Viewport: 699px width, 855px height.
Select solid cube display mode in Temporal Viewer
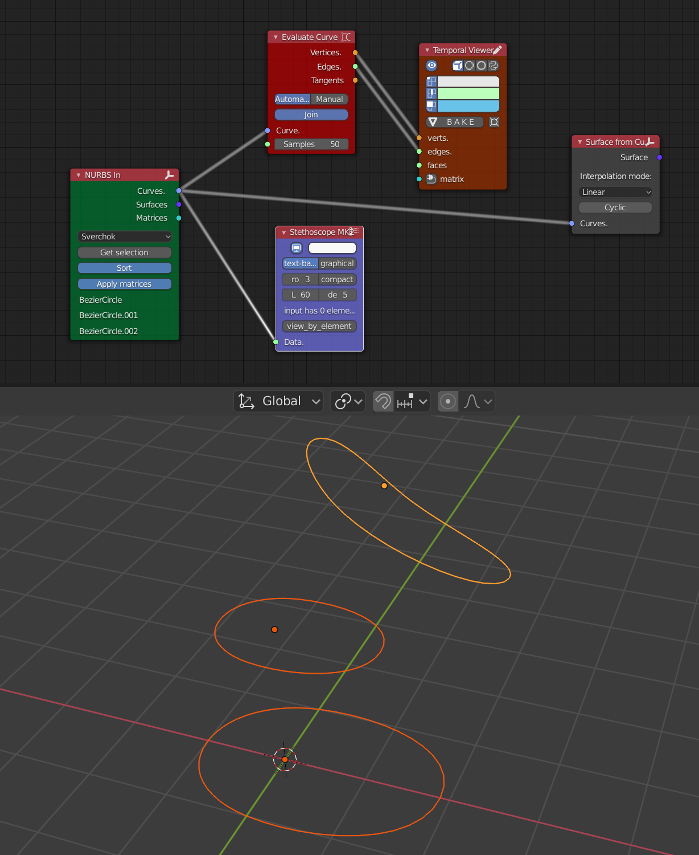458,66
